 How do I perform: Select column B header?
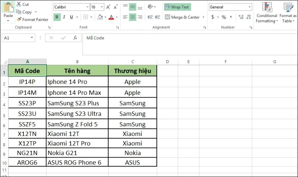pyautogui.click(x=77, y=62)
